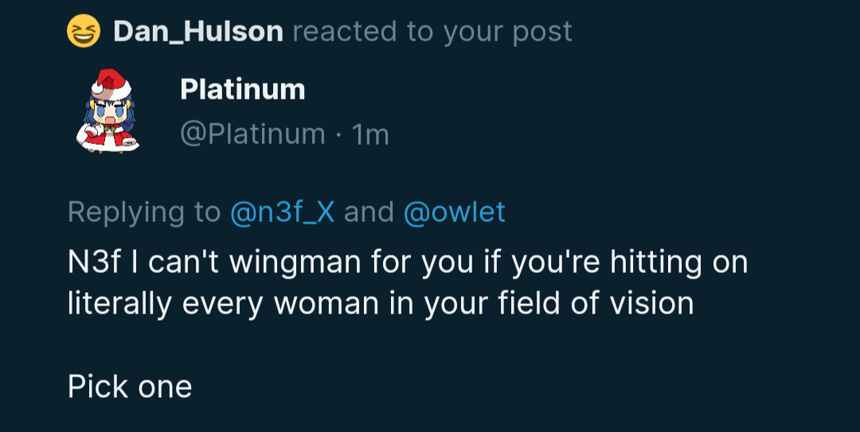Click the "Replying to" label
This screenshot has width=860, height=432.
point(144,212)
